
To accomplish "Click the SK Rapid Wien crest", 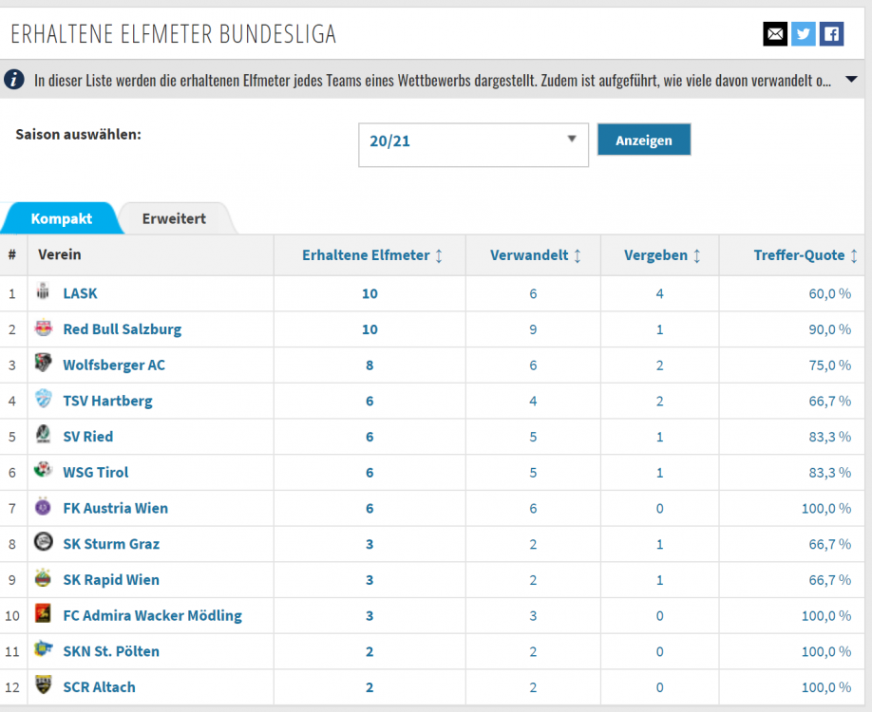I will tap(43, 578).
